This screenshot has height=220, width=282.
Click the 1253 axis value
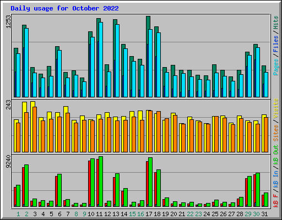point(8,21)
